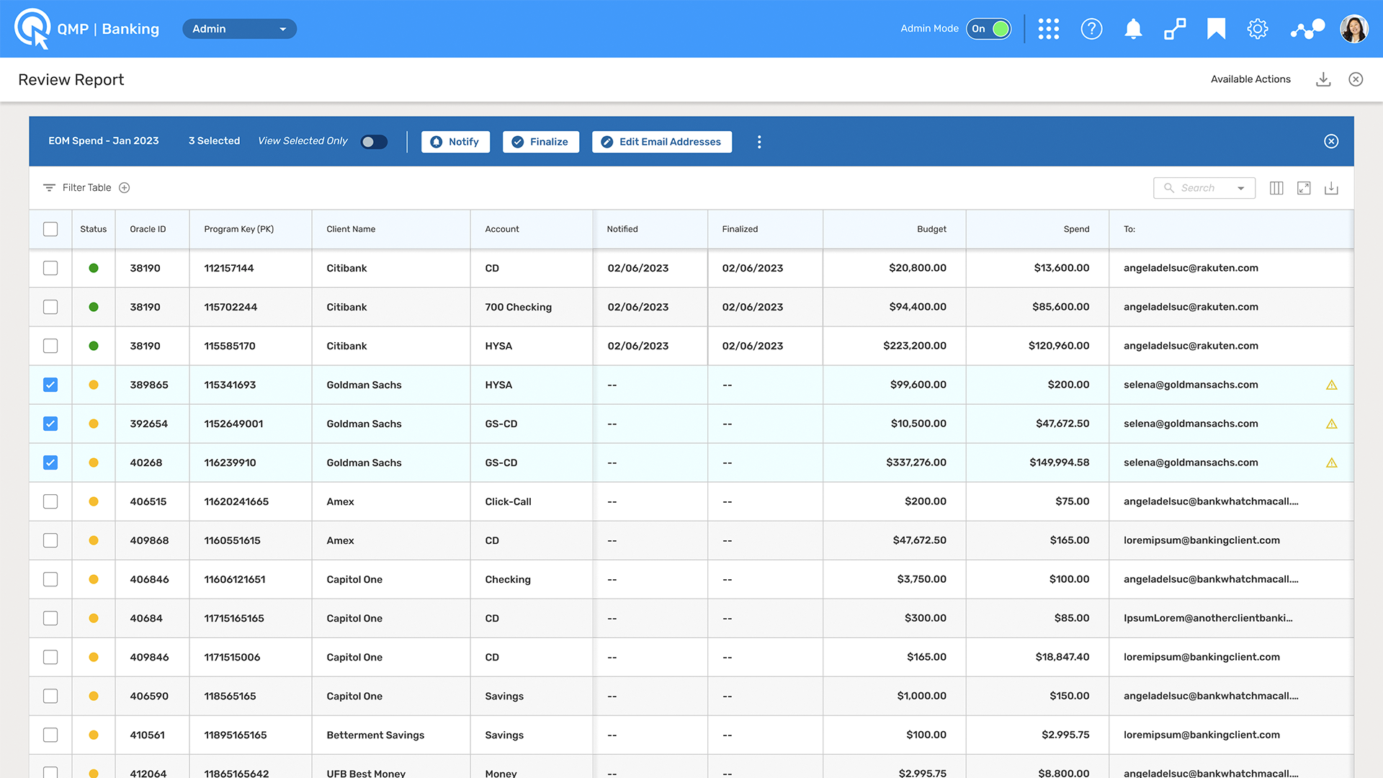Image resolution: width=1383 pixels, height=778 pixels.
Task: Check the Citibank 700 Checking row
Action: pos(50,307)
